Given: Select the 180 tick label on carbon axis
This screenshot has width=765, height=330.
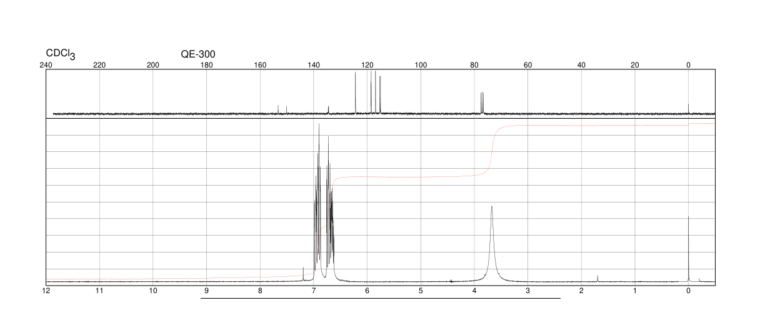Looking at the screenshot, I should tap(206, 66).
